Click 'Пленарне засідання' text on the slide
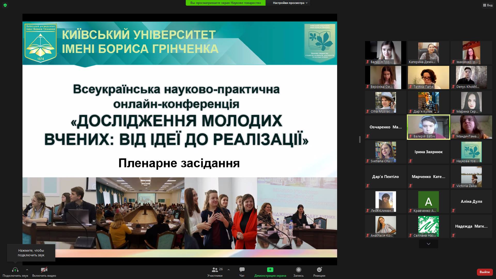Viewport: 496px width, 279px height. pyautogui.click(x=179, y=163)
